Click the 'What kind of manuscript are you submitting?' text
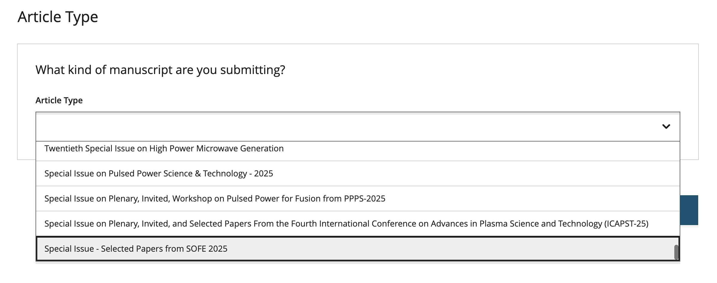Image resolution: width=717 pixels, height=283 pixels. [160, 70]
